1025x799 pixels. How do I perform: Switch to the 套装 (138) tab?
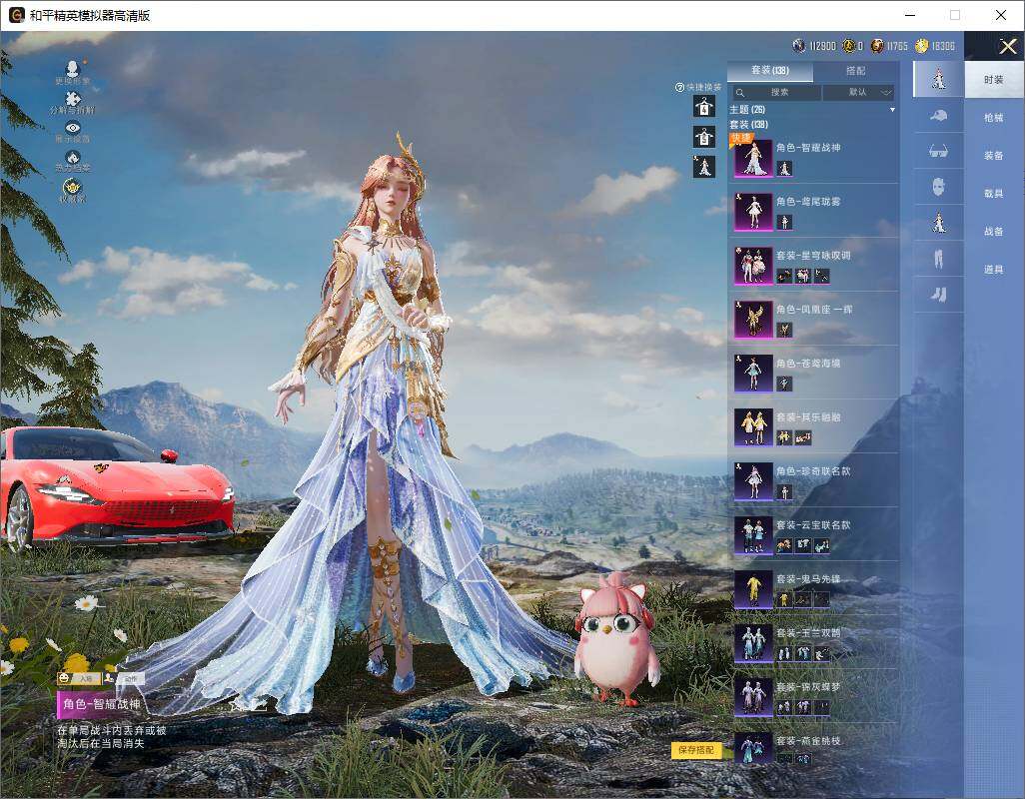pyautogui.click(x=770, y=70)
